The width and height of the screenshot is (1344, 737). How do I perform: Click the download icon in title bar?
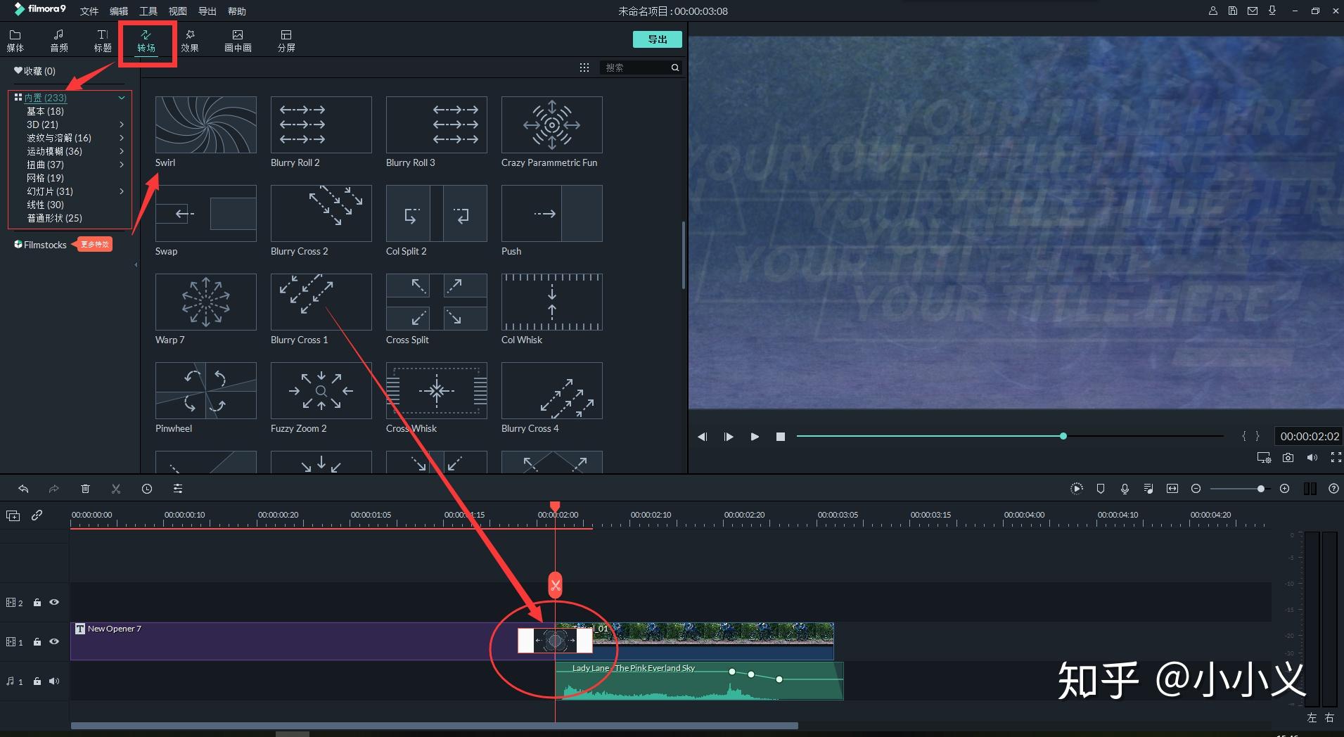coord(1272,11)
